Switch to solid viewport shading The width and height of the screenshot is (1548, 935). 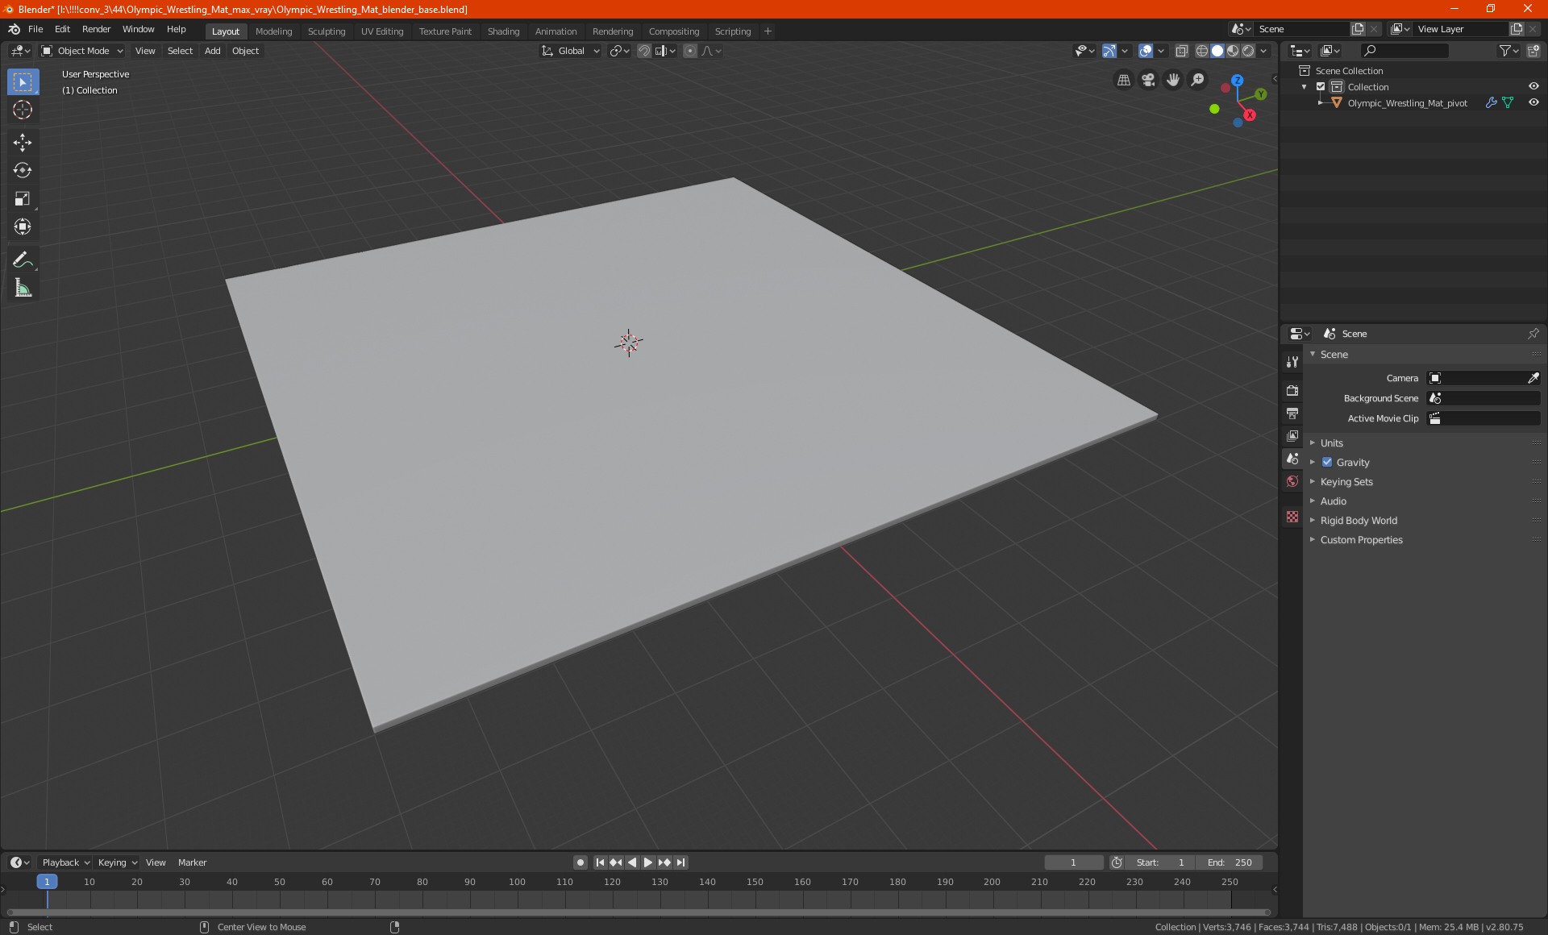1217,51
